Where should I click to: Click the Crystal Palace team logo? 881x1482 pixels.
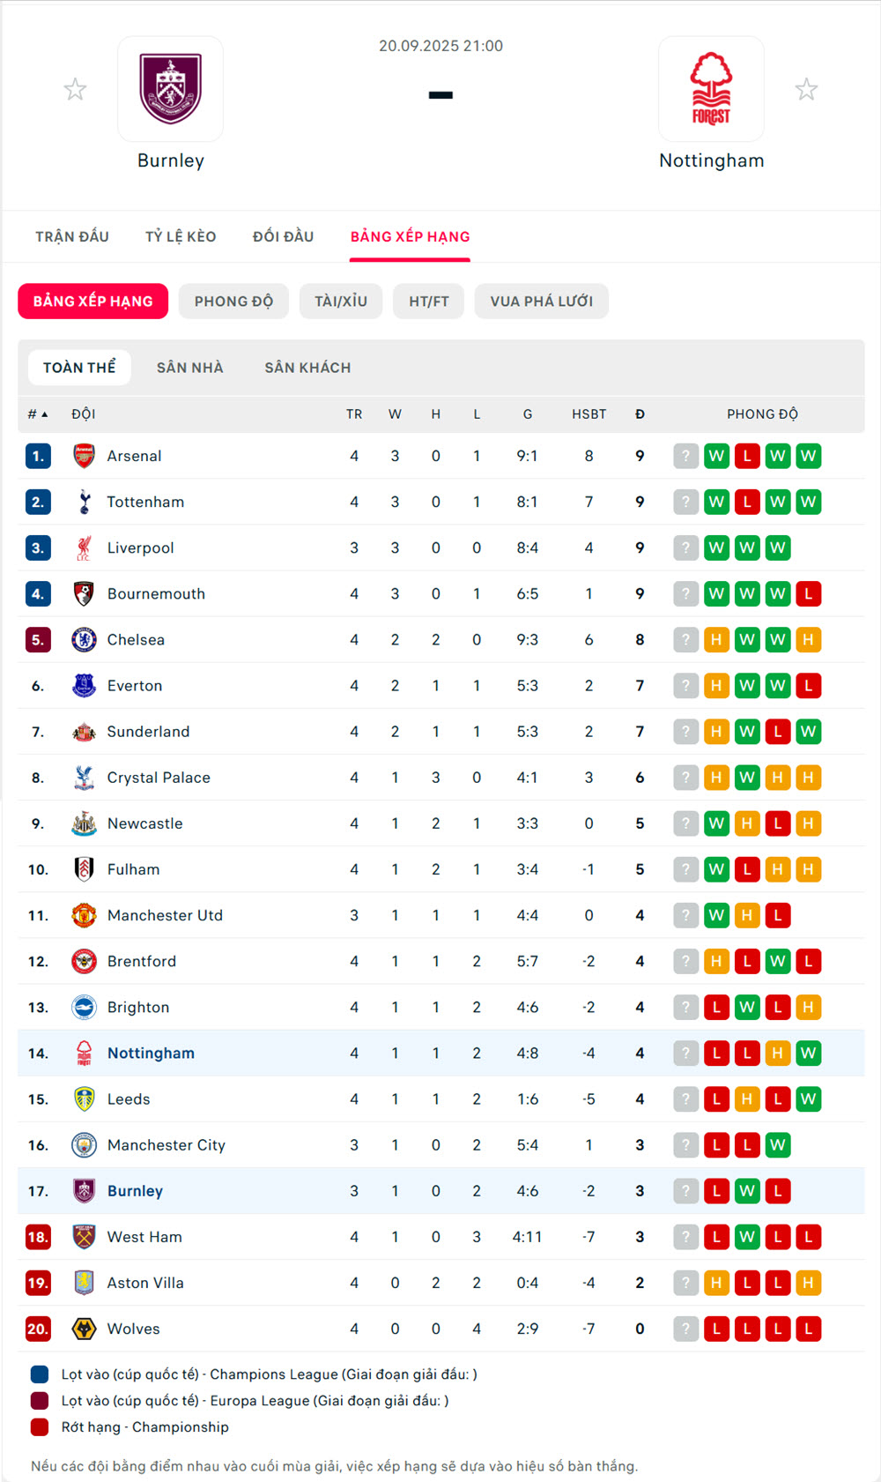[84, 778]
